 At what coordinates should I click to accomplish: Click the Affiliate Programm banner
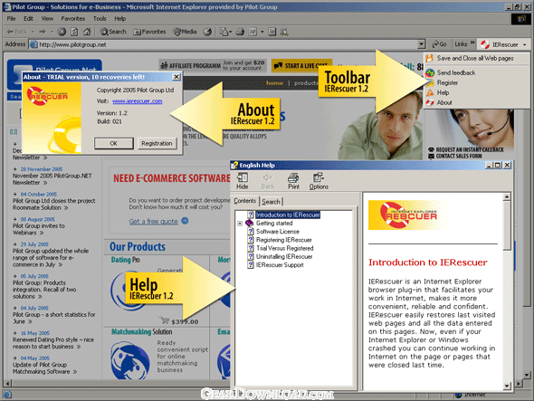coord(213,65)
